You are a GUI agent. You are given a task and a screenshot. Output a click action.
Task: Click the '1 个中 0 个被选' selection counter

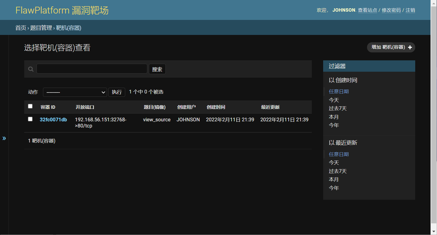pos(146,92)
